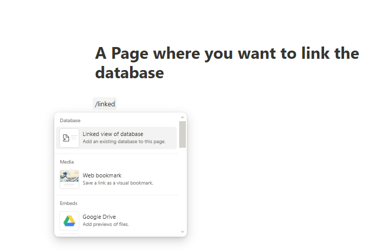Image resolution: width=385 pixels, height=251 pixels.
Task: Click the Web bookmark wave thumbnail
Action: [x=69, y=179]
